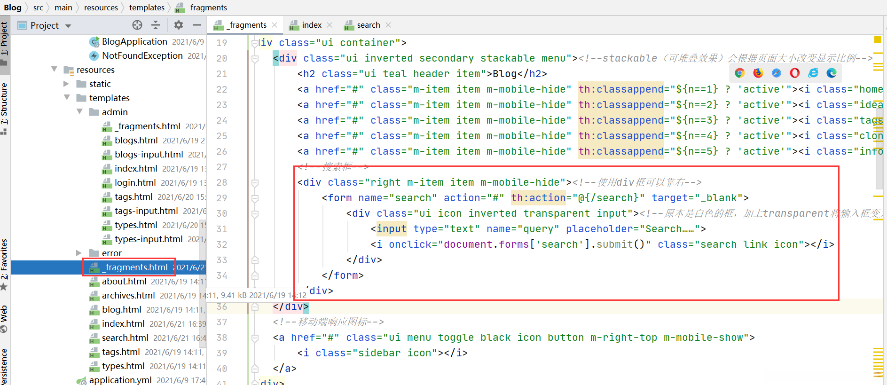The width and height of the screenshot is (887, 385).
Task: Click _fragments in the breadcrumb path
Action: [x=201, y=8]
